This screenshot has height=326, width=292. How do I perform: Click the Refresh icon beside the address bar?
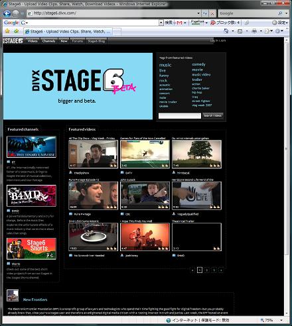point(205,13)
